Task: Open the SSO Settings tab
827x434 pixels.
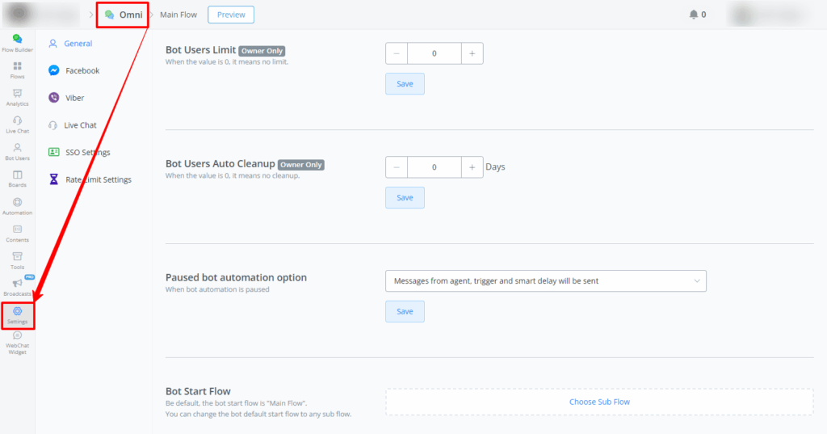Action: coord(86,152)
